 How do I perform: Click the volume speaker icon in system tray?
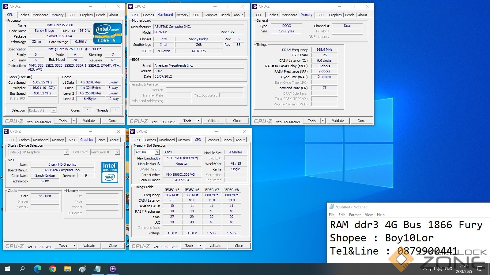439,269
